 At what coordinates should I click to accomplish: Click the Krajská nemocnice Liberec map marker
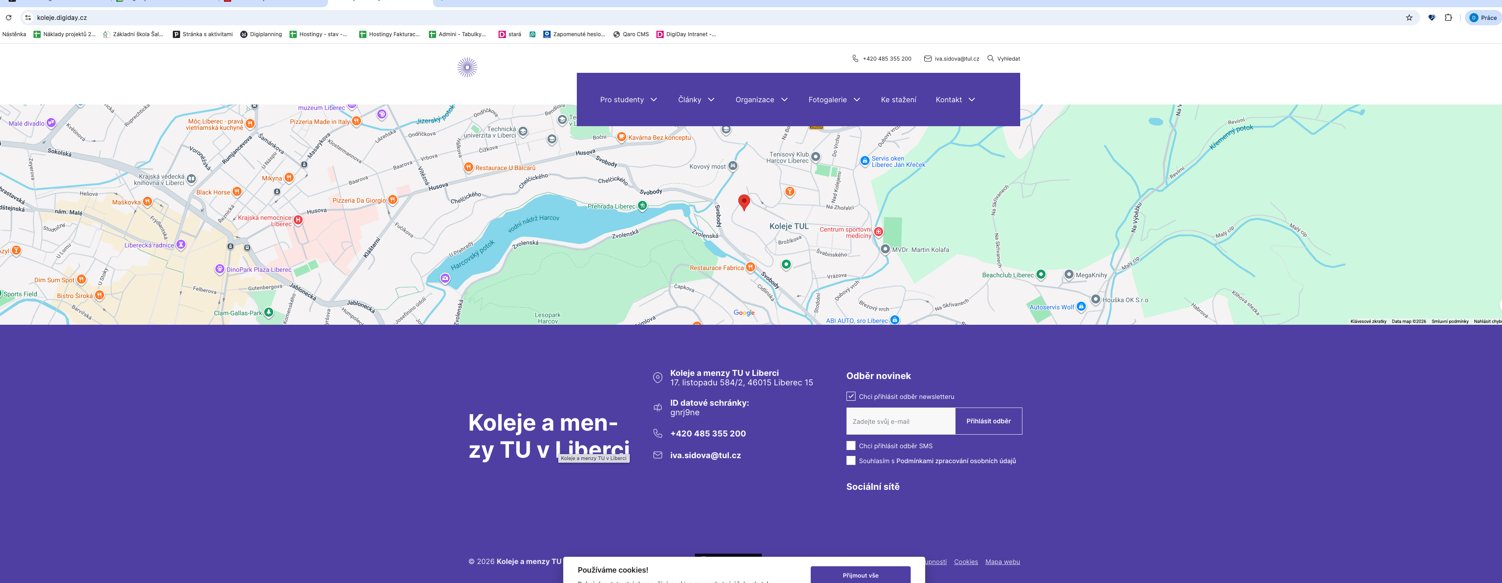[x=298, y=220]
